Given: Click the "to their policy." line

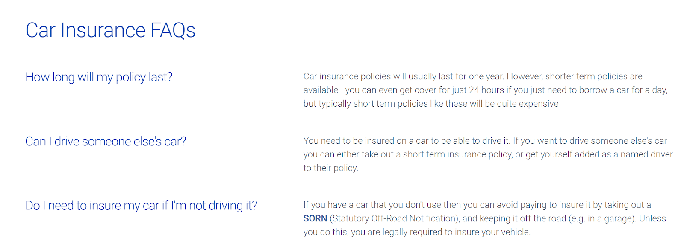Looking at the screenshot, I should (x=330, y=168).
